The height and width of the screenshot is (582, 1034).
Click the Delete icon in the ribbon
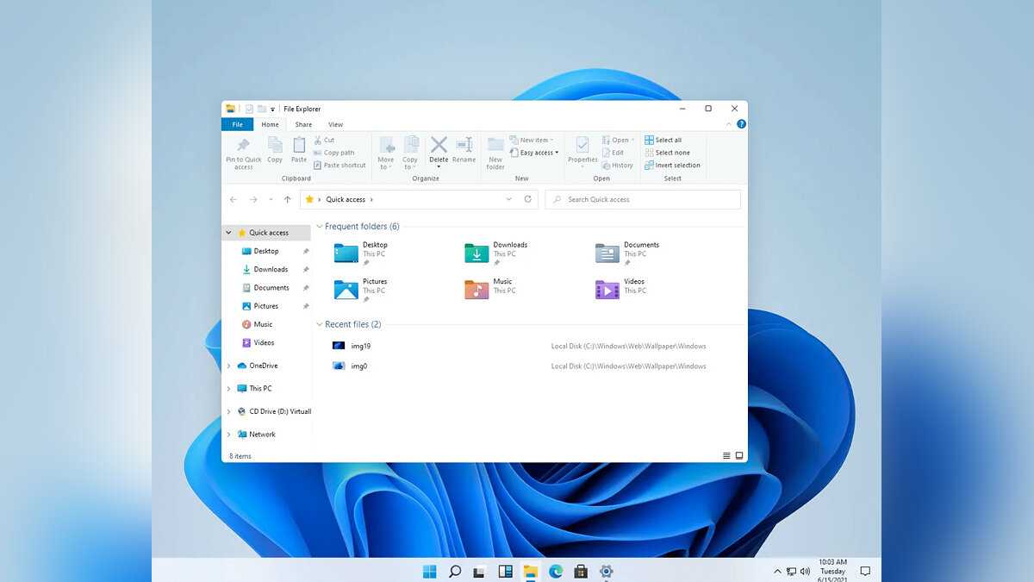click(439, 146)
